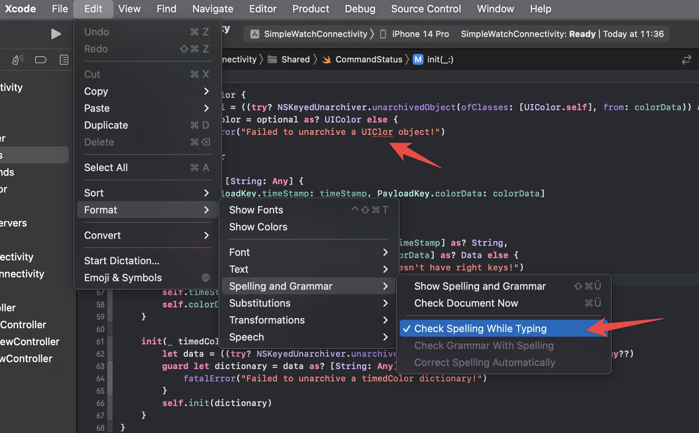Image resolution: width=699 pixels, height=433 pixels.
Task: Choose Show Colors in Format menu
Action: point(309,227)
